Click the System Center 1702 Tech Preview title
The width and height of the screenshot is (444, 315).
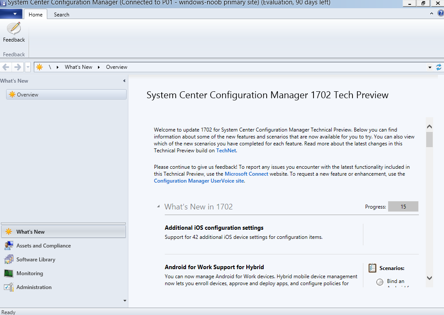tap(267, 95)
